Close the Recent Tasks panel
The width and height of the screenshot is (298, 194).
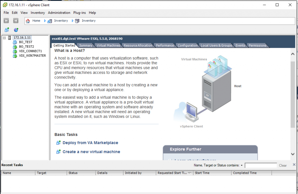click(294, 165)
